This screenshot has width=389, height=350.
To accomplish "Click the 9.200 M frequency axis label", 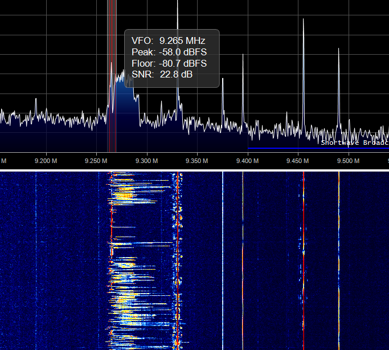I will [46, 161].
